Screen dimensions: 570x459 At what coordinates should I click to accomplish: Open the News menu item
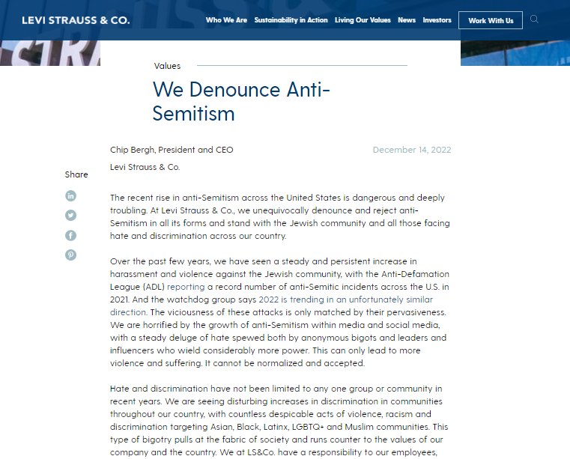(407, 20)
